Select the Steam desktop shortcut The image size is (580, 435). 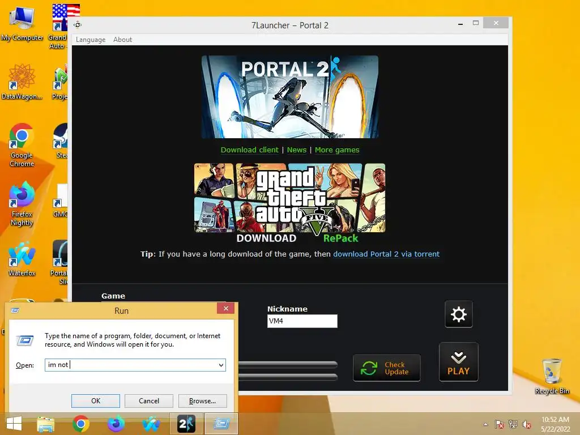click(61, 140)
